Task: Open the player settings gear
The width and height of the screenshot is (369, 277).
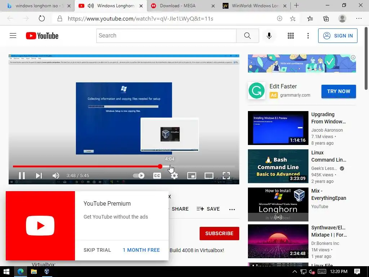Action: pyautogui.click(x=174, y=176)
